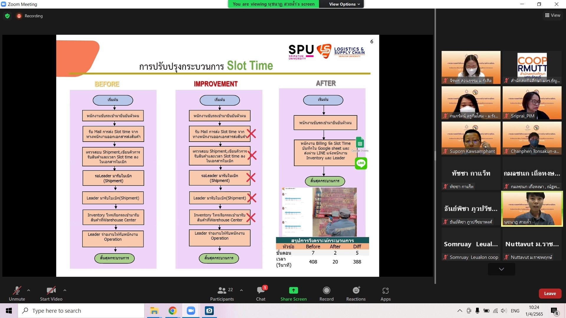Open the screenshot app in taskbar
566x318 pixels.
coord(209,311)
